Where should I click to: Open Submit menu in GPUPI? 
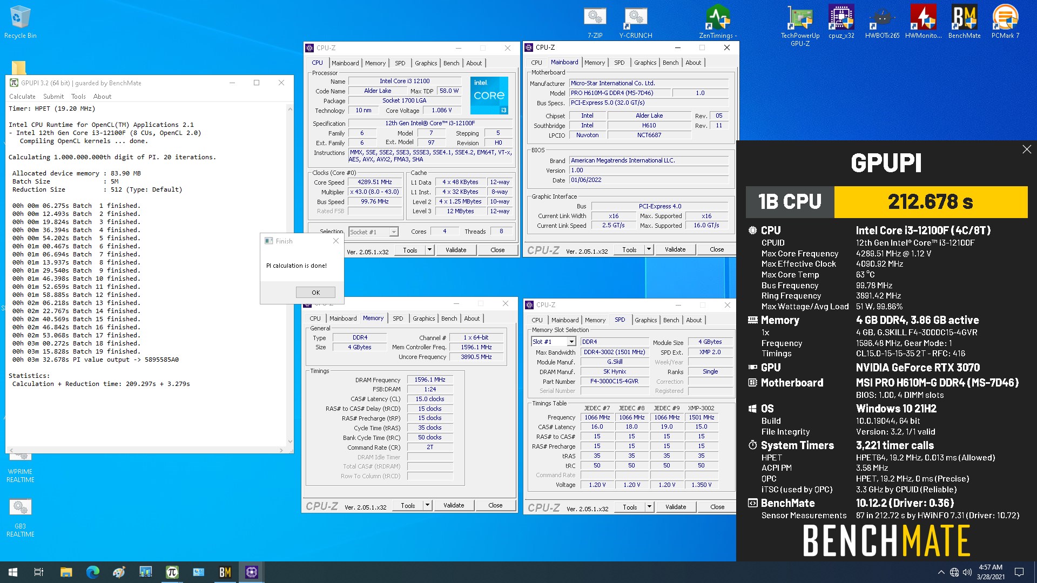pos(53,97)
